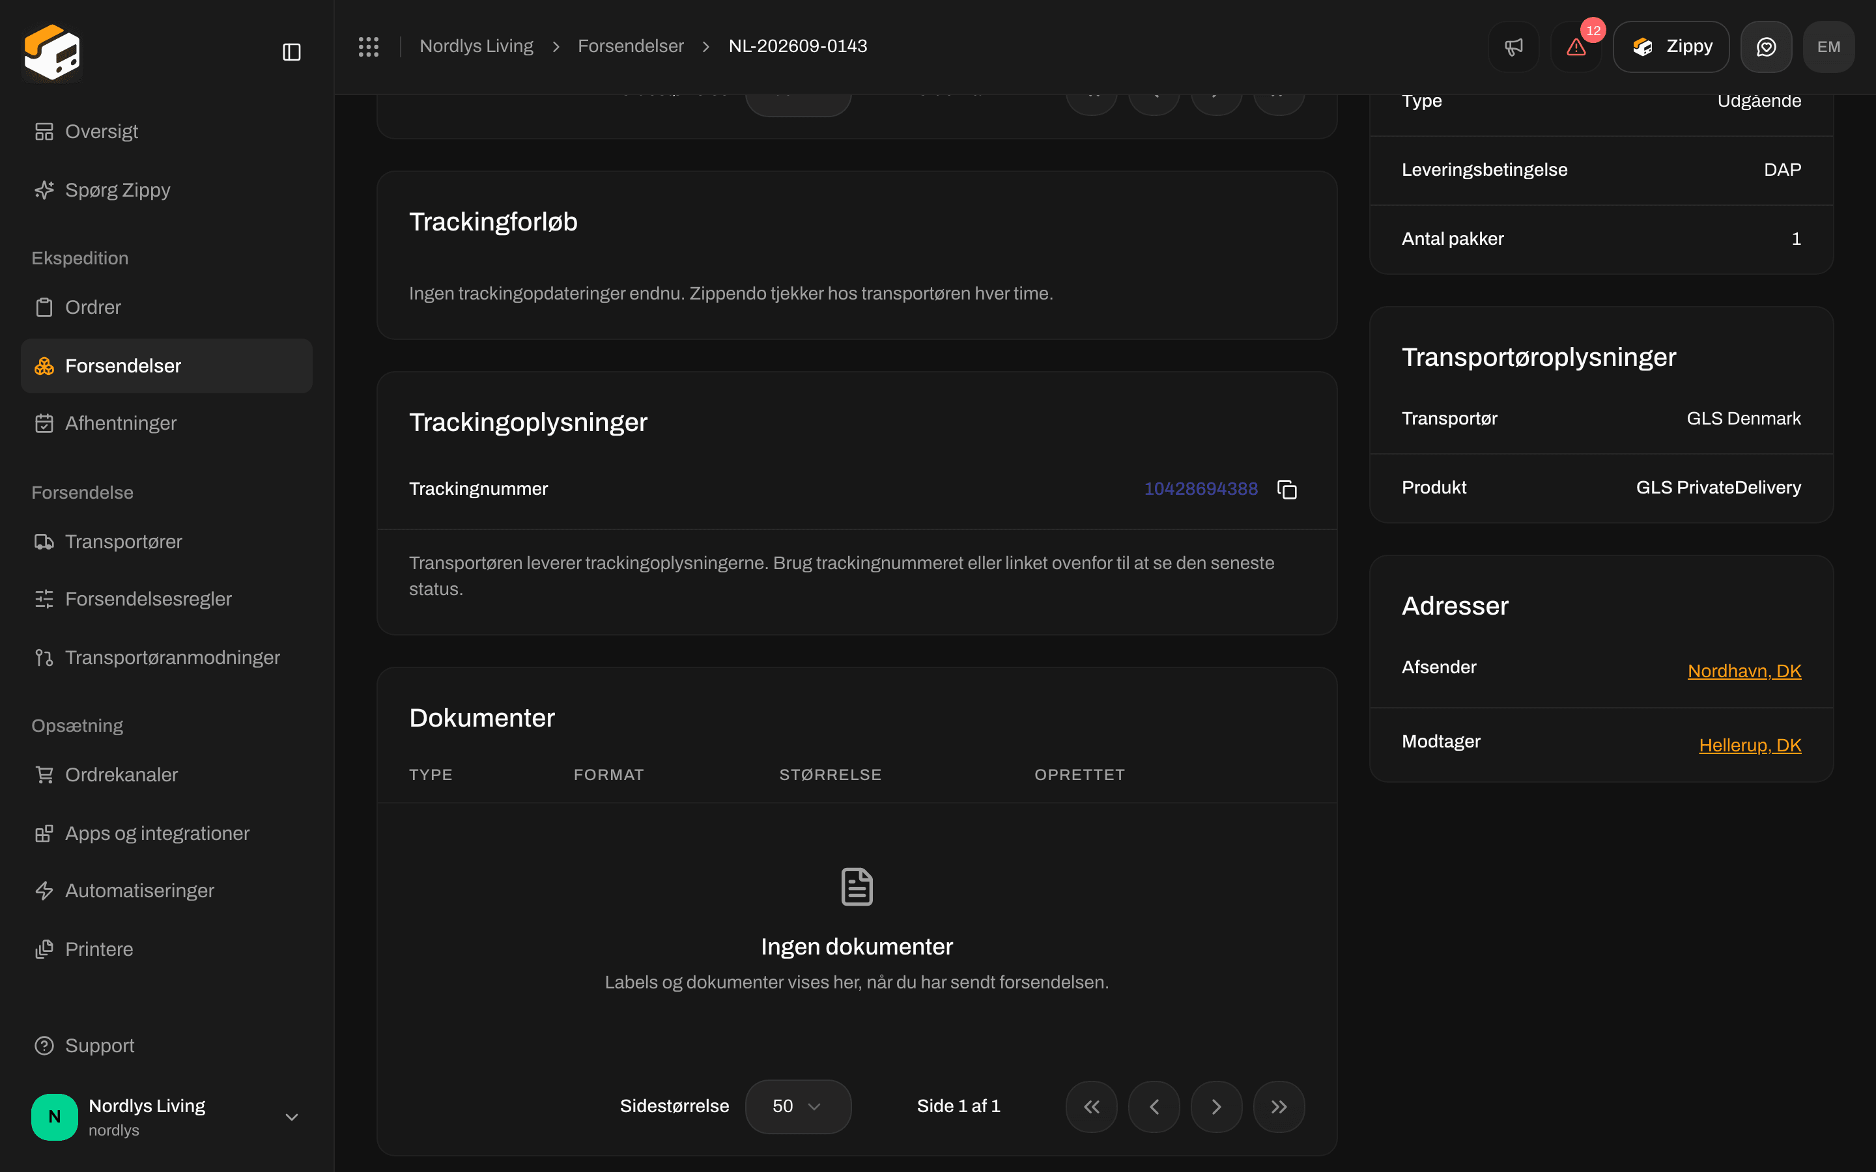Open Printere settings
The width and height of the screenshot is (1876, 1172).
[167, 949]
